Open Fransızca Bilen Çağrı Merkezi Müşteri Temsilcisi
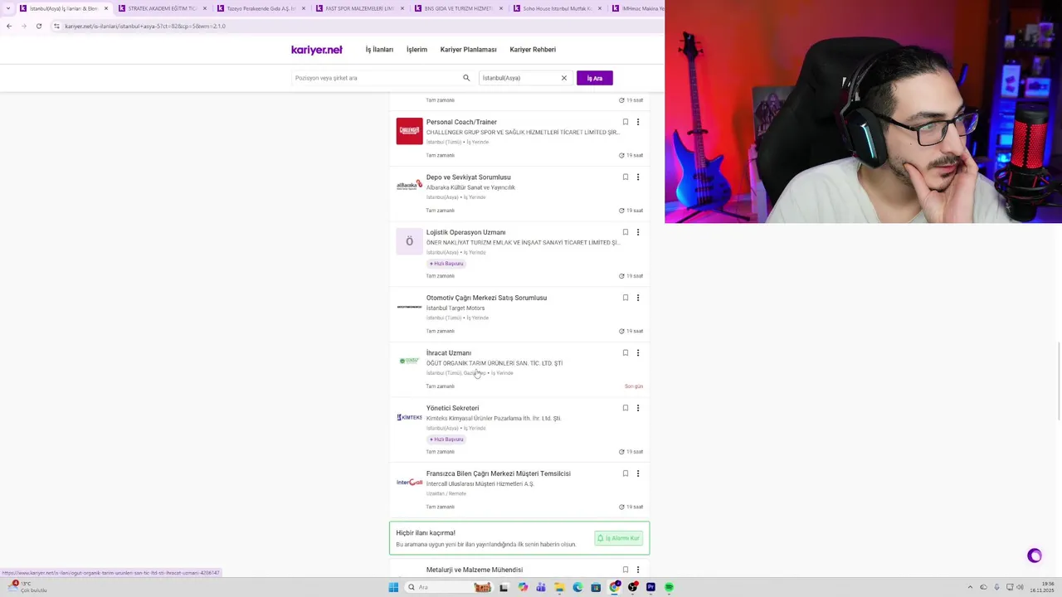1062x597 pixels. pos(499,473)
